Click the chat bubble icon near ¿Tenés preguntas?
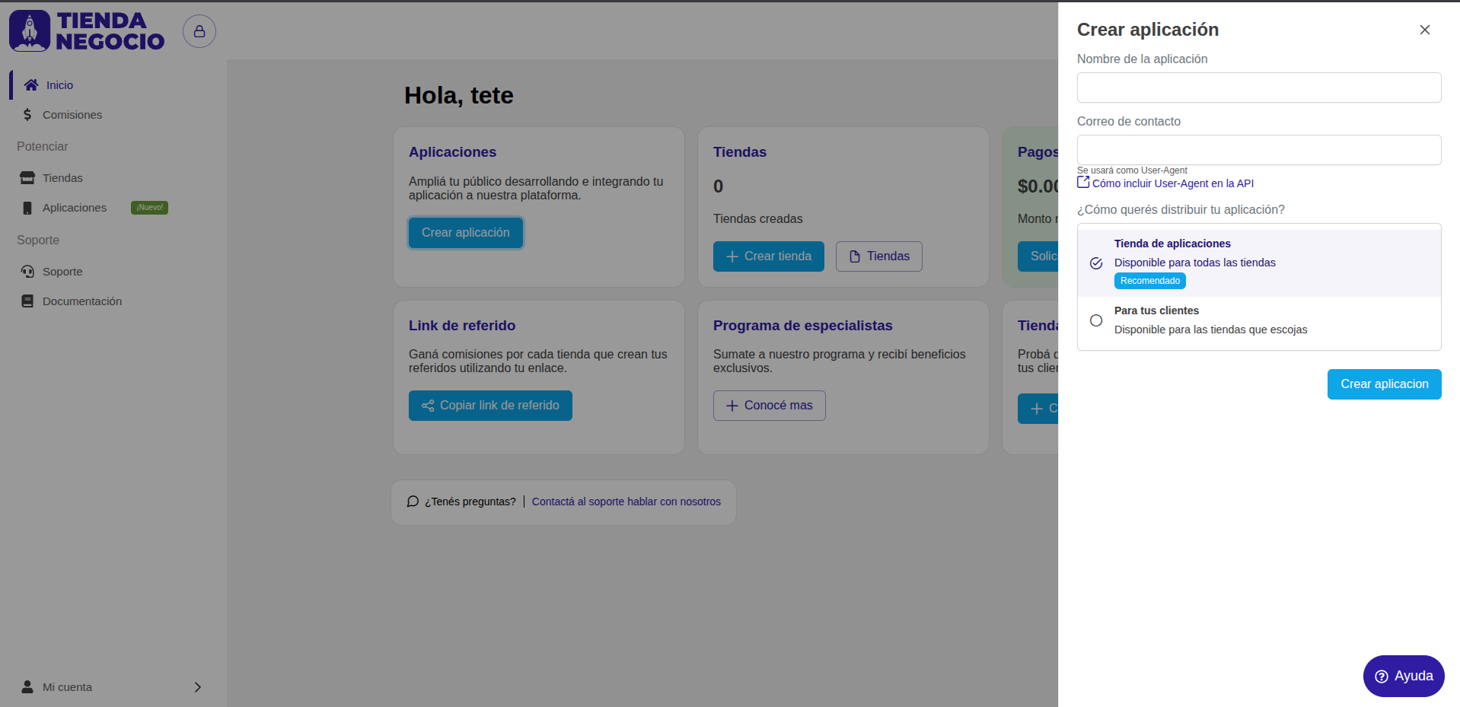 [413, 502]
